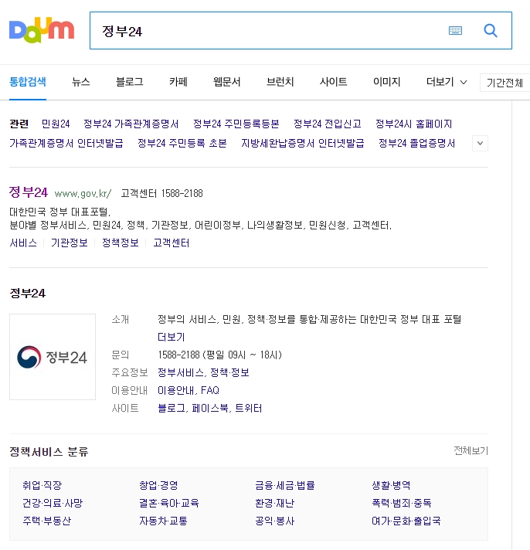Select the 환경·재난 category
The width and height of the screenshot is (530, 550).
274,503
